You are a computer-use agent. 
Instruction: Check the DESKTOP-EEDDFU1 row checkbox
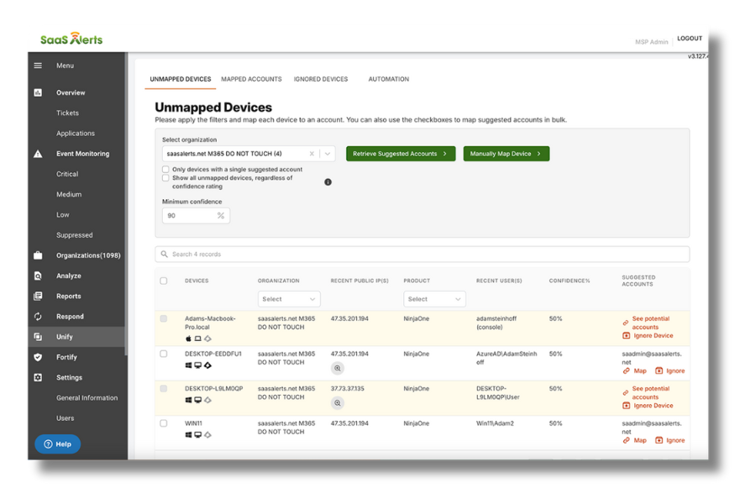(164, 354)
